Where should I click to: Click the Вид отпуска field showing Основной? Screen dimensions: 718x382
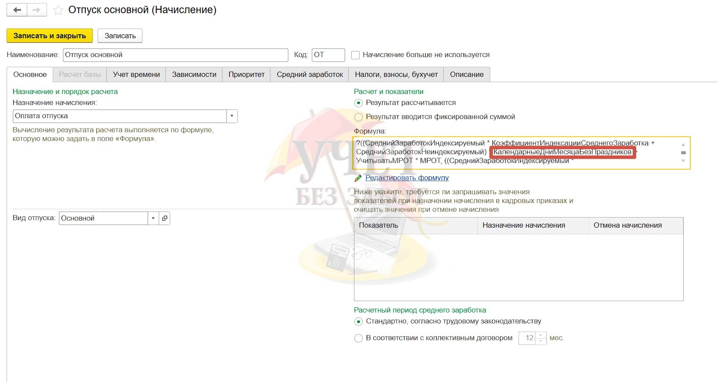[103, 218]
